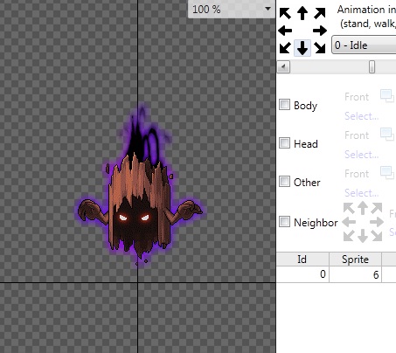The height and width of the screenshot is (353, 396).
Task: Open the 100 % zoom dropdown
Action: coord(232,9)
